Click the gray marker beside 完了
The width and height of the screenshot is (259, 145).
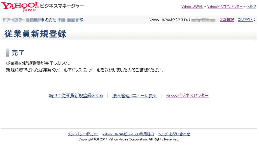(8, 53)
